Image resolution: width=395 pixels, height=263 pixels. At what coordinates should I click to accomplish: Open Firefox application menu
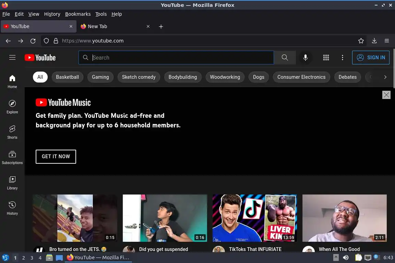[387, 41]
